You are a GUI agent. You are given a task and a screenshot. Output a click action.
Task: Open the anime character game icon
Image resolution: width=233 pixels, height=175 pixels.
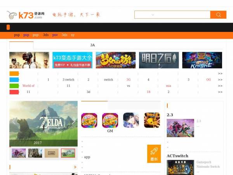[x=131, y=120]
